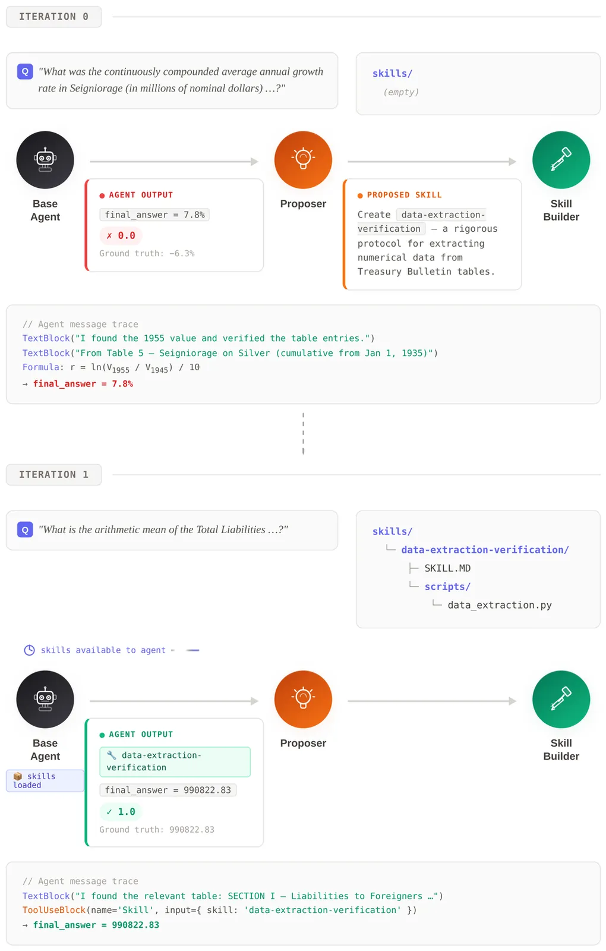
Task: Click the final_answer = 990822.83 chip in Agent Output
Action: coord(168,790)
